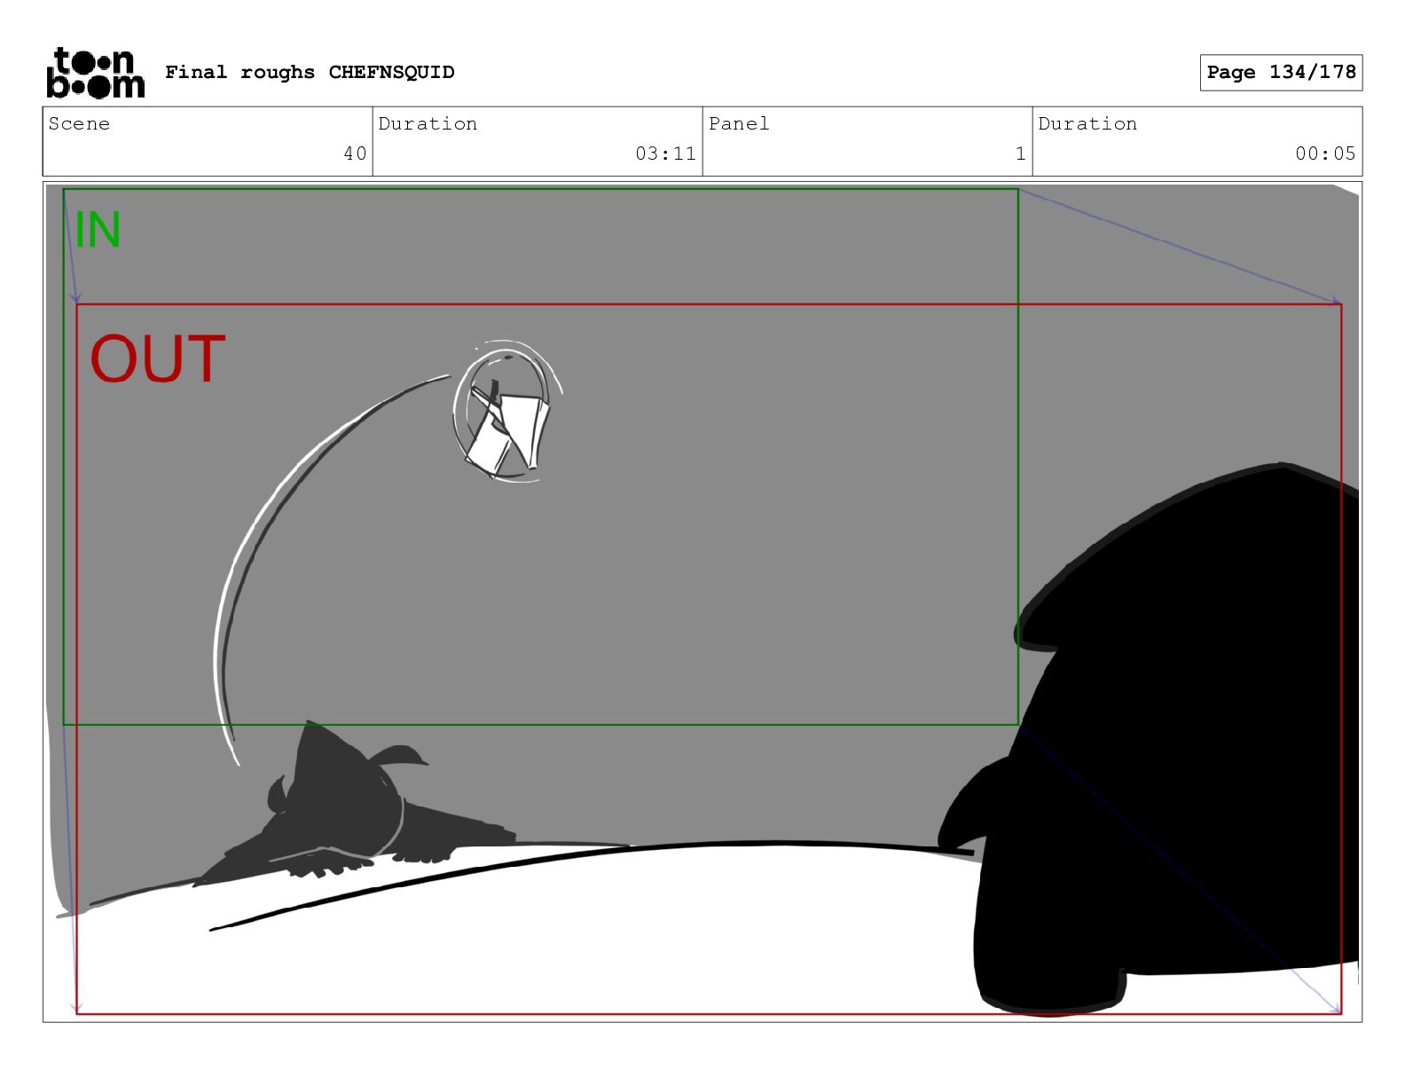Screen dimensions: 1405x1086
Task: Click the storyboard panel thumbnail drawing
Action: [702, 602]
